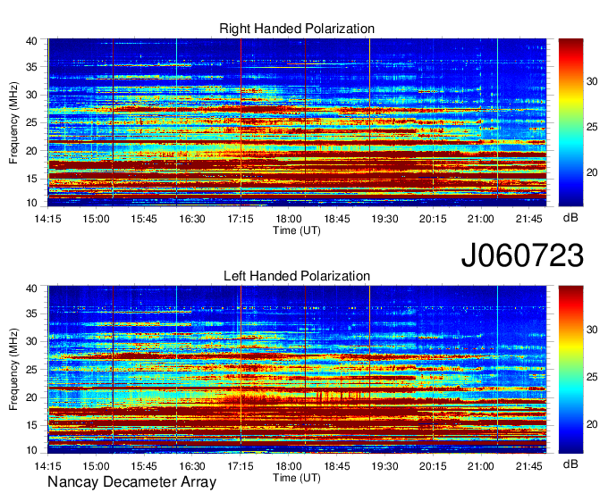
Task: Click the 25 dB mark on Right Handed color bar
Action: [592, 127]
